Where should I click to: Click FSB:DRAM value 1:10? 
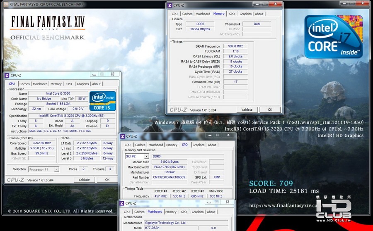(x=235, y=51)
